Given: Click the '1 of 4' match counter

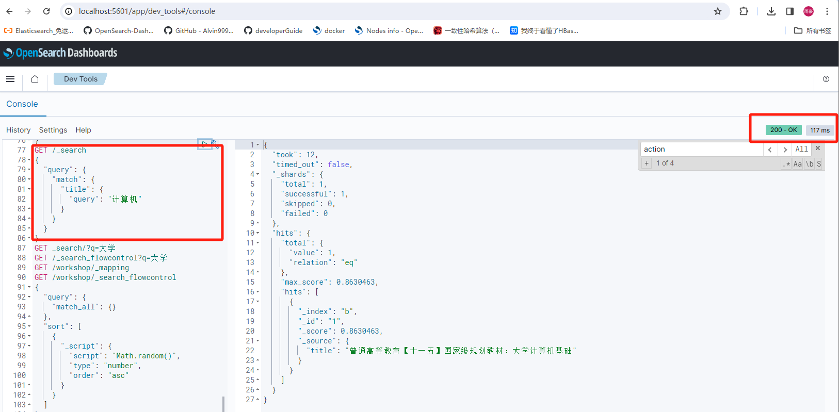Looking at the screenshot, I should (x=665, y=163).
